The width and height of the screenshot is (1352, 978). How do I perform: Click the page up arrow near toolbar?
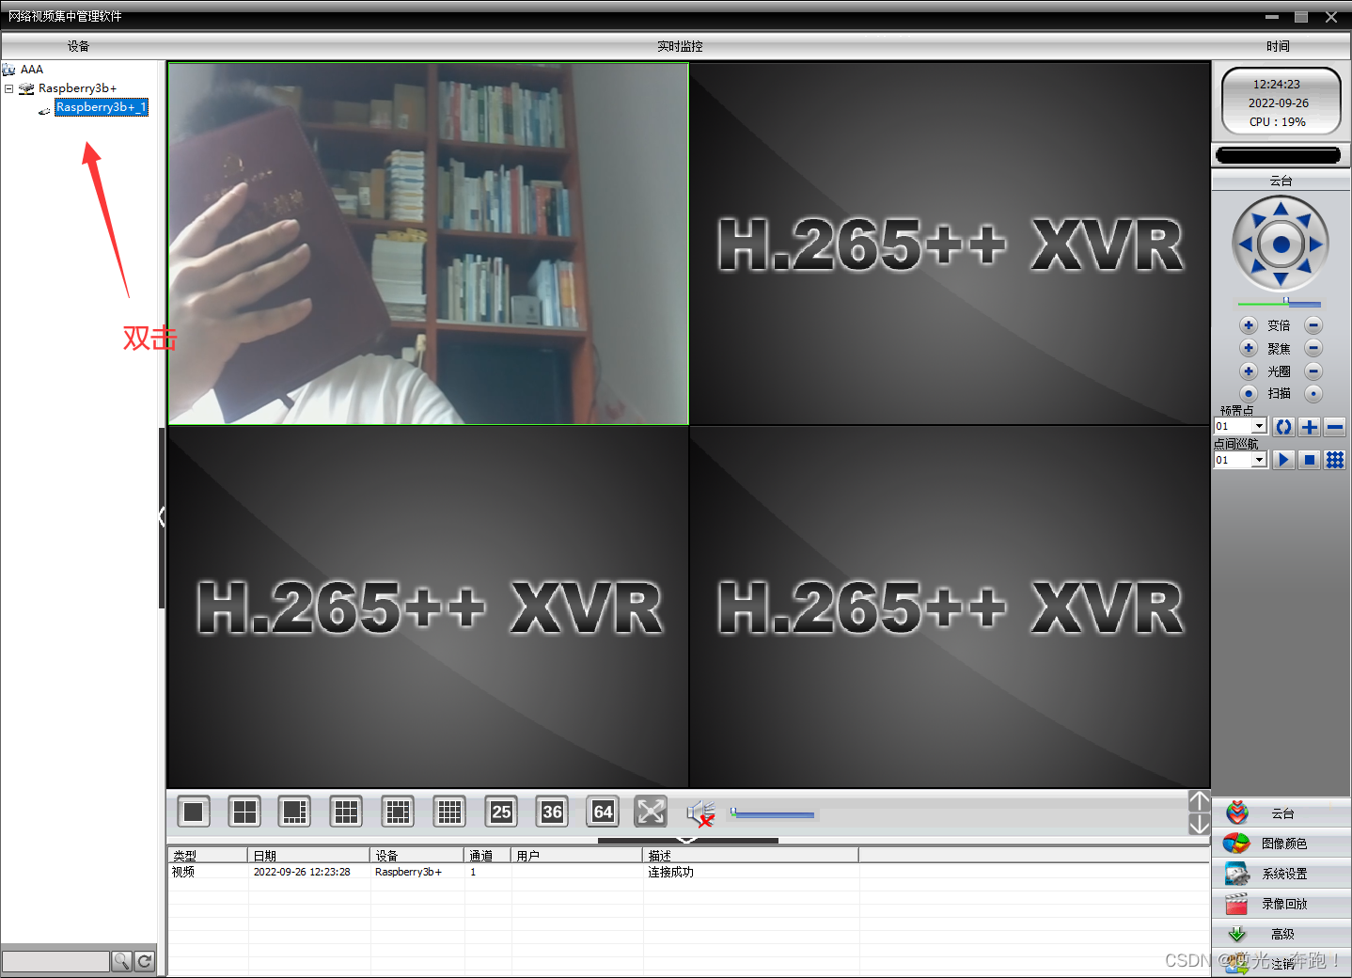(x=1199, y=801)
